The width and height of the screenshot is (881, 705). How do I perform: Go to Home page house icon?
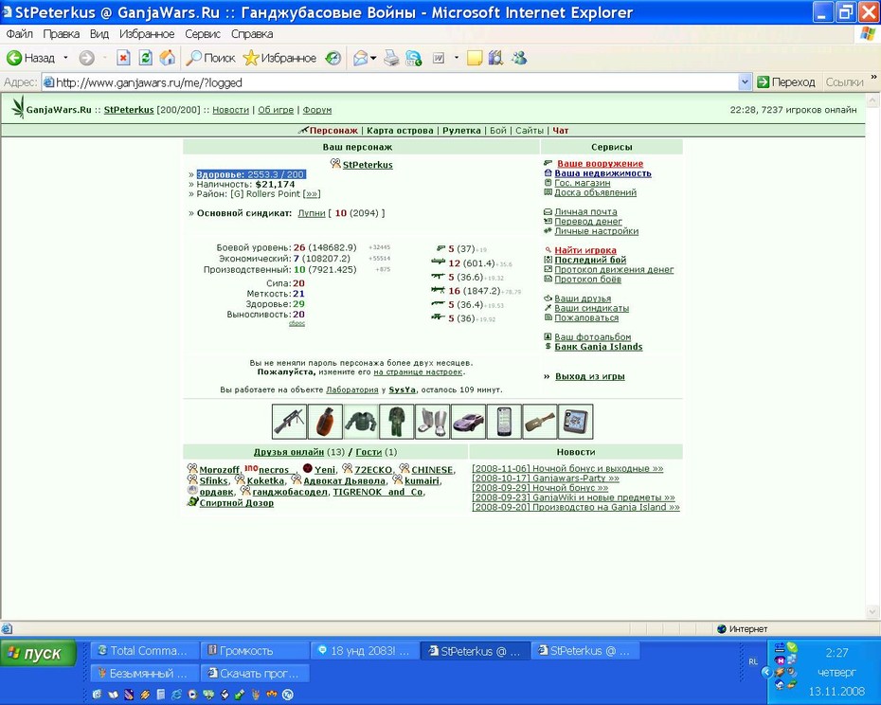(168, 58)
